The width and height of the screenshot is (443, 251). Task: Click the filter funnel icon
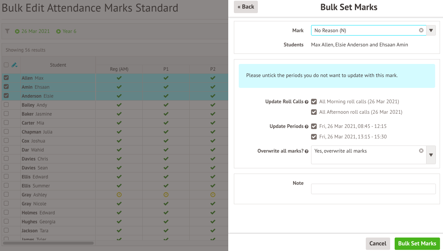(x=7, y=31)
